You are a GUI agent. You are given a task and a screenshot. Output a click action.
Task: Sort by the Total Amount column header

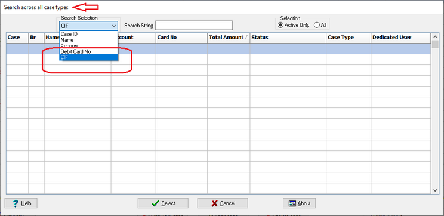click(229, 38)
